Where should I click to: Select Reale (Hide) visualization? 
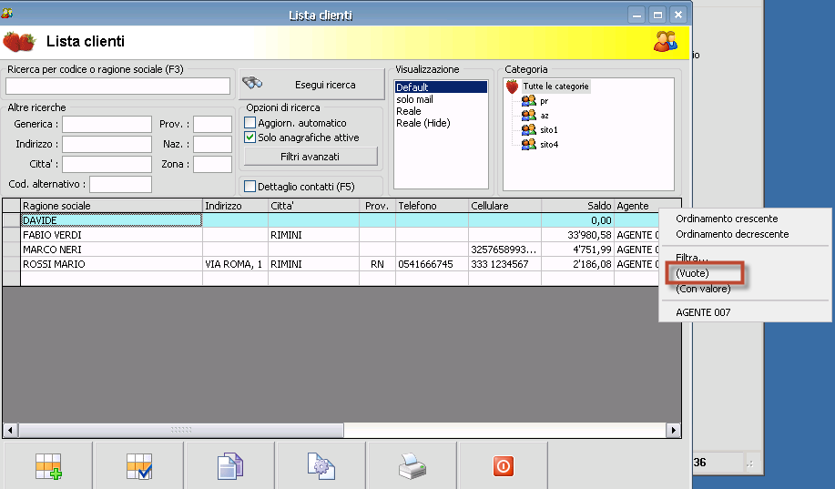pos(423,123)
